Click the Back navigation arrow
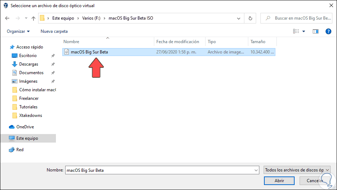This screenshot has width=337, height=190. 7,18
